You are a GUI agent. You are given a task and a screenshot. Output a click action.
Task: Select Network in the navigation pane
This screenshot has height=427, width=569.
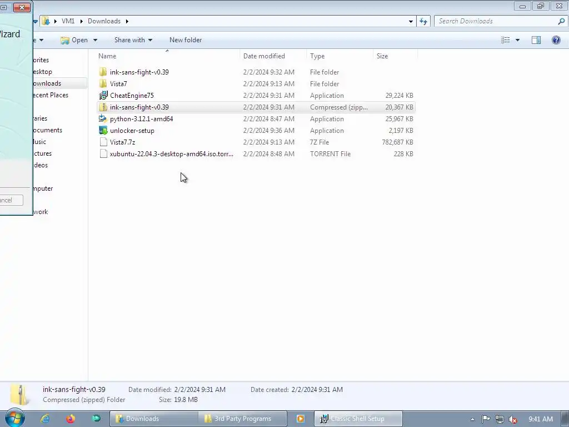point(40,212)
